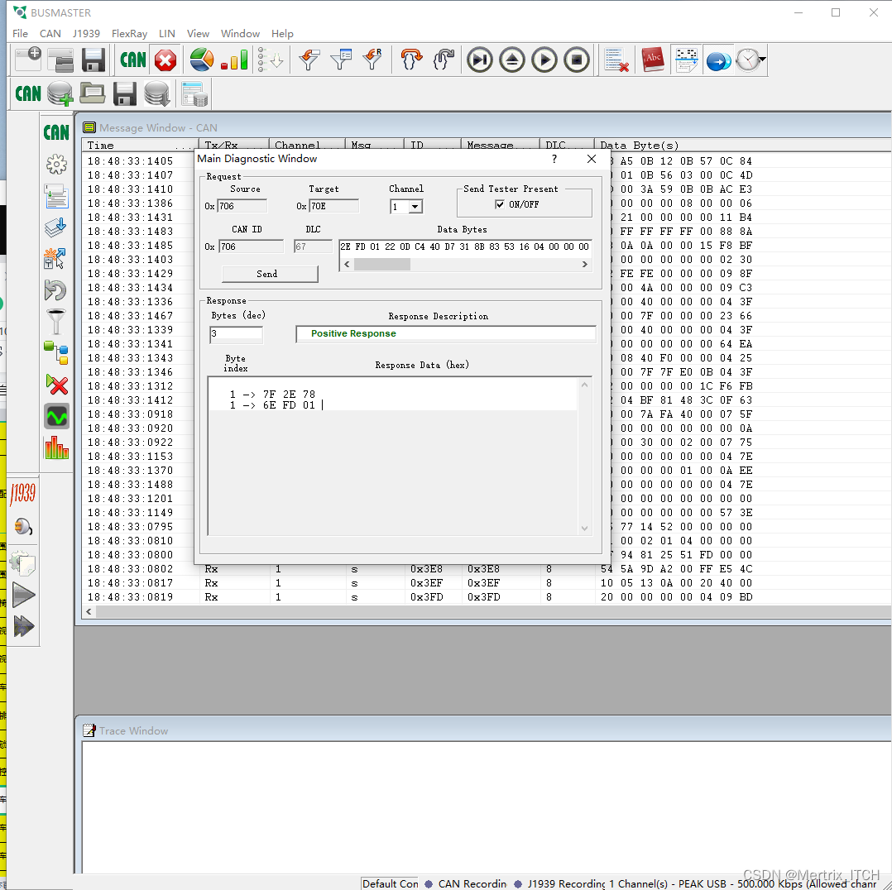Open the gear-shaped settings icon in sidebar
This screenshot has height=890, width=892.
point(56,164)
